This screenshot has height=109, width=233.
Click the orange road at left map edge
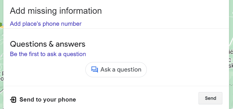[1, 27]
